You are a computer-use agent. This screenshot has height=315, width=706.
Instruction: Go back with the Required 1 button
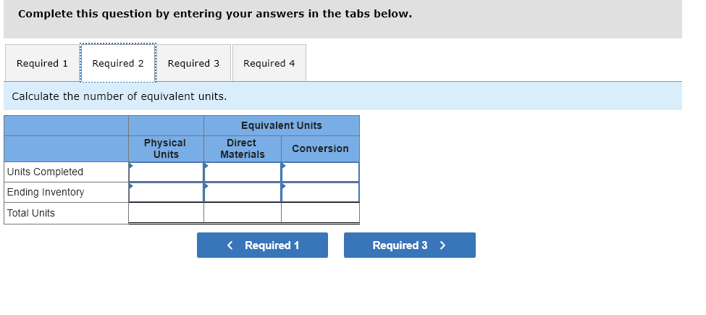(263, 245)
